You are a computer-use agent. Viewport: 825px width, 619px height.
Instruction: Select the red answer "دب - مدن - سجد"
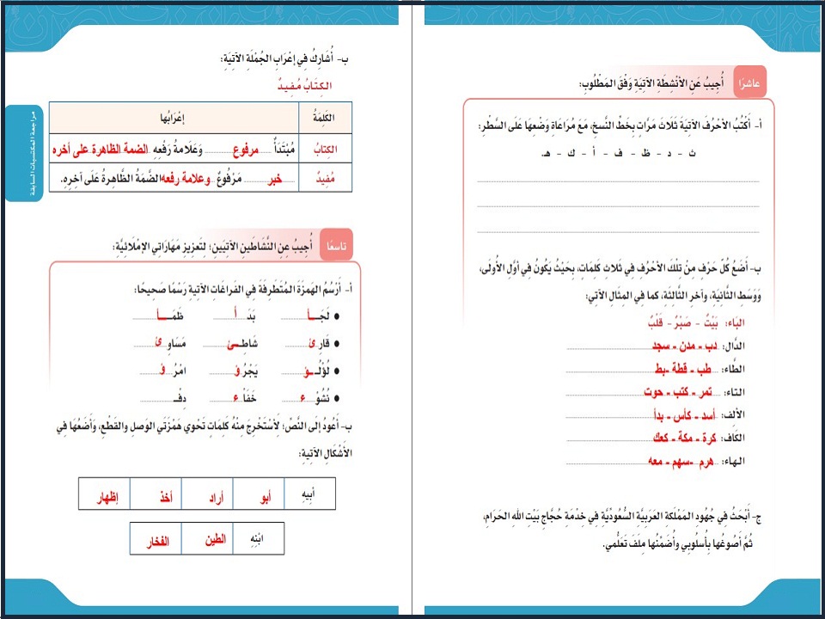pyautogui.click(x=685, y=346)
